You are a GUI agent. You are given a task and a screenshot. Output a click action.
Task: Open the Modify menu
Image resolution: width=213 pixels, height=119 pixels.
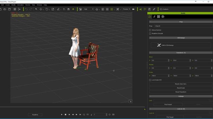pos(13,5)
